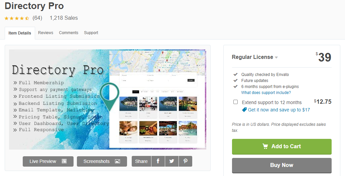Click the Screenshots image icon
This screenshot has width=345, height=176.
[x=117, y=161]
